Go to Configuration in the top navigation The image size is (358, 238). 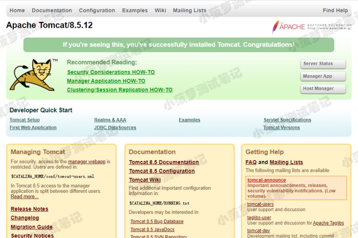tap(97, 10)
